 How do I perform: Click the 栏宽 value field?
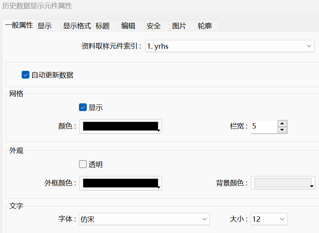[x=264, y=127]
